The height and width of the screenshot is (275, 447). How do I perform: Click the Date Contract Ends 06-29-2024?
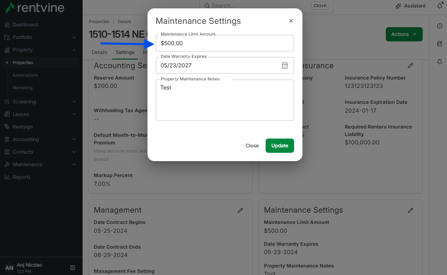point(110,255)
